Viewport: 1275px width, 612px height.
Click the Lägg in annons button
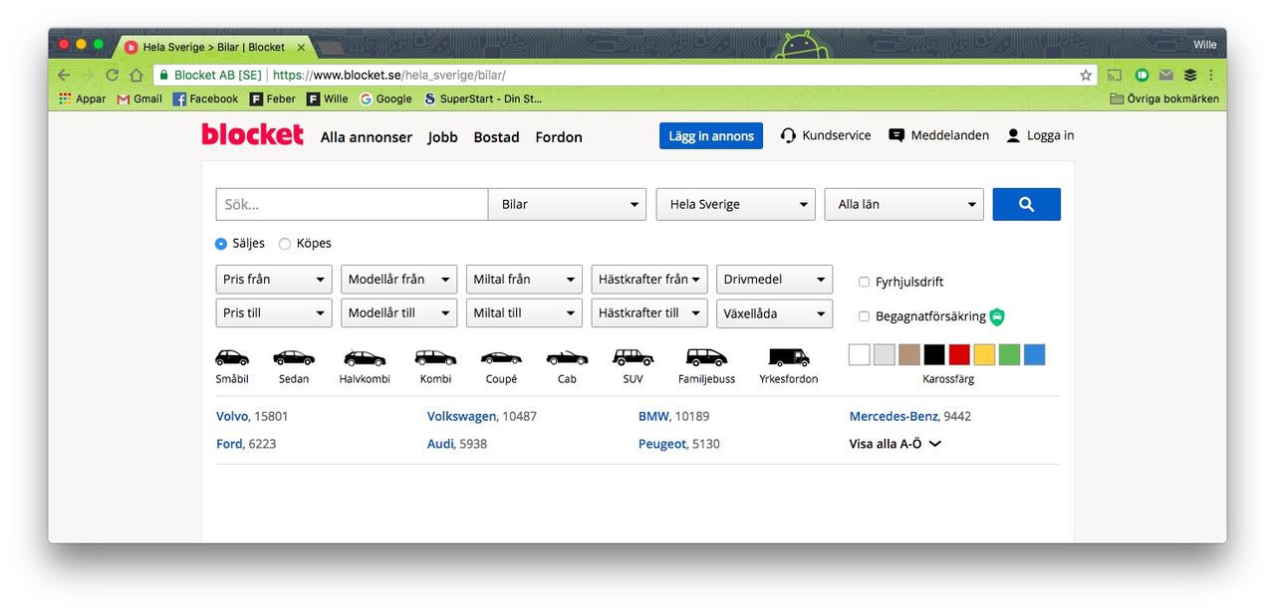point(711,136)
